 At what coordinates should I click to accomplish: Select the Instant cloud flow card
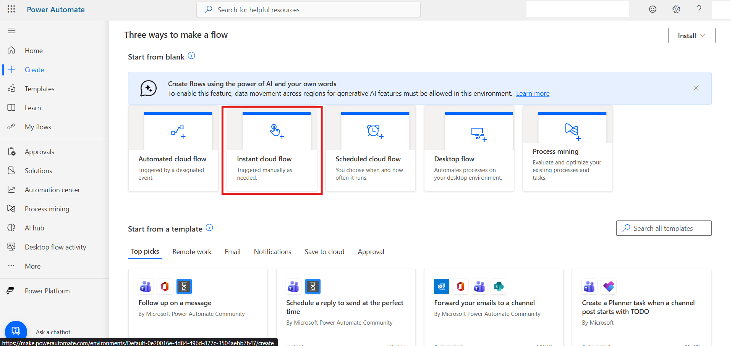pos(272,150)
